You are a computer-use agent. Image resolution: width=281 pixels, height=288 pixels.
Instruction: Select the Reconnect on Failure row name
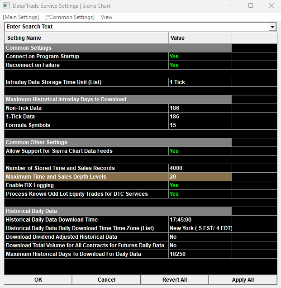coord(86,65)
